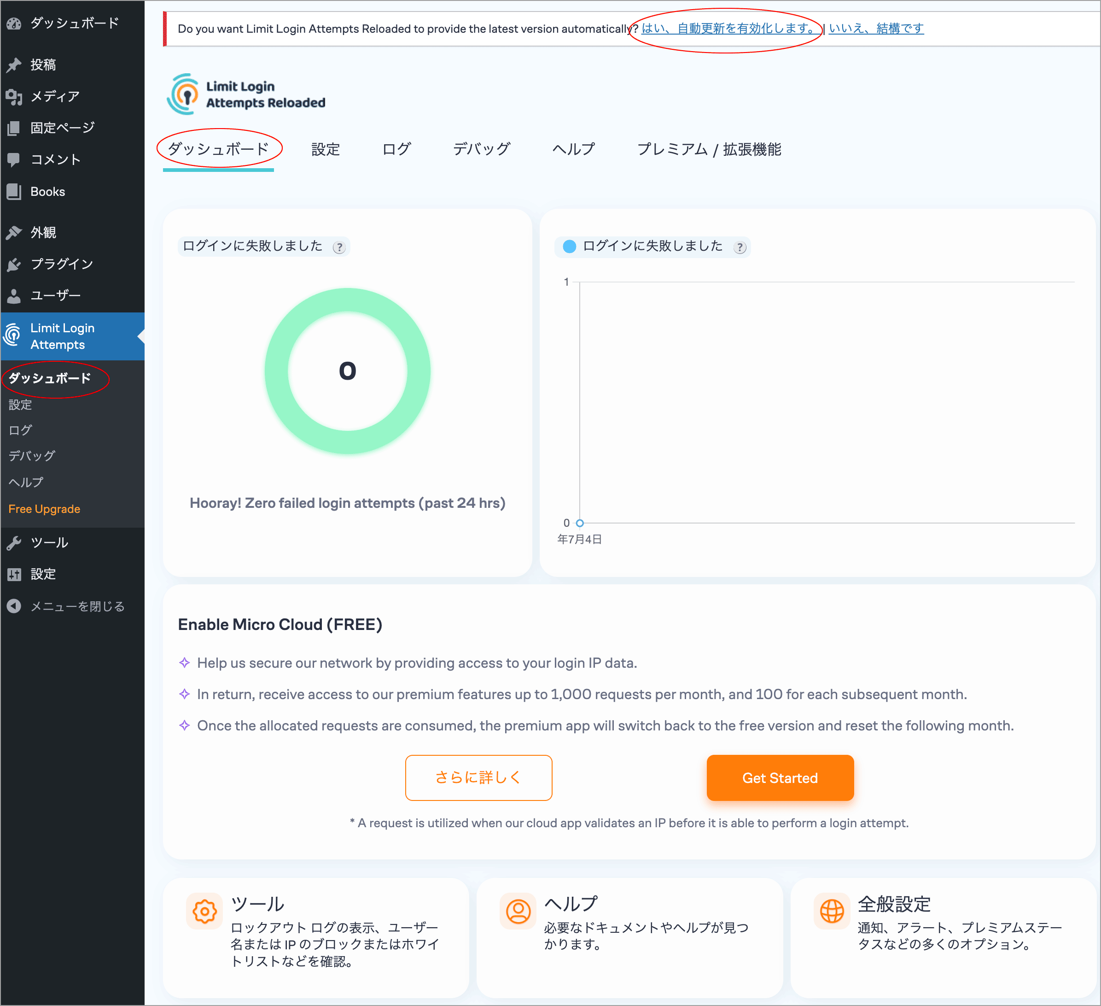
Task: Open ヘルプ in Limit Login submenu
Action: pos(26,482)
